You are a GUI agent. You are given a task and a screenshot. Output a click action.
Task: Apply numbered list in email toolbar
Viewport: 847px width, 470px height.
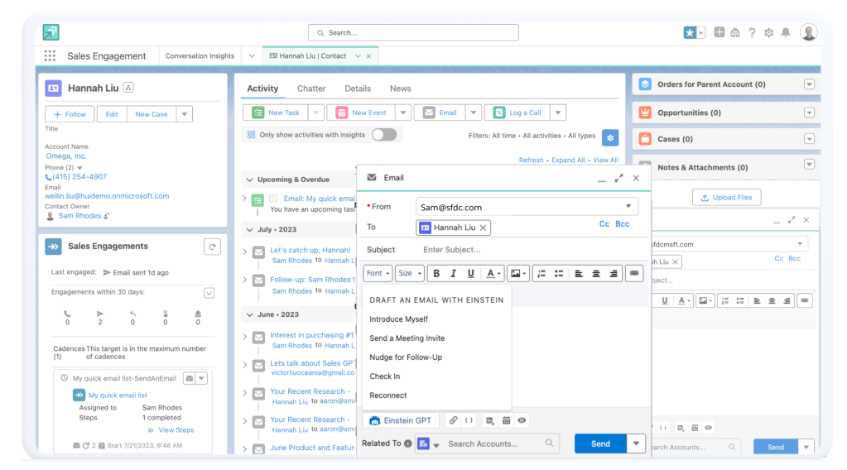click(541, 274)
